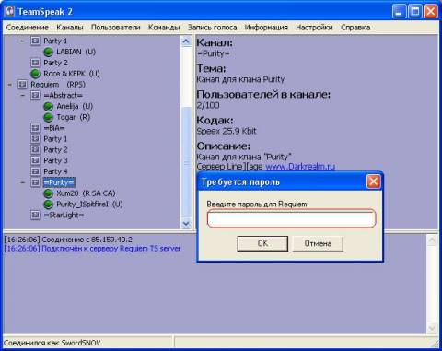The width and height of the screenshot is (442, 351).
Task: Click the log line Соединение с 85.159.40.2
Action: click(x=68, y=240)
